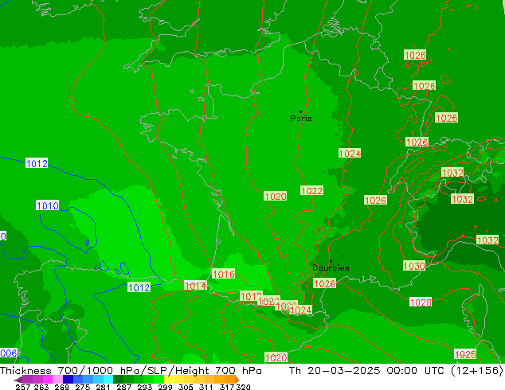Pick the pale pink swatch above 269

(57, 379)
